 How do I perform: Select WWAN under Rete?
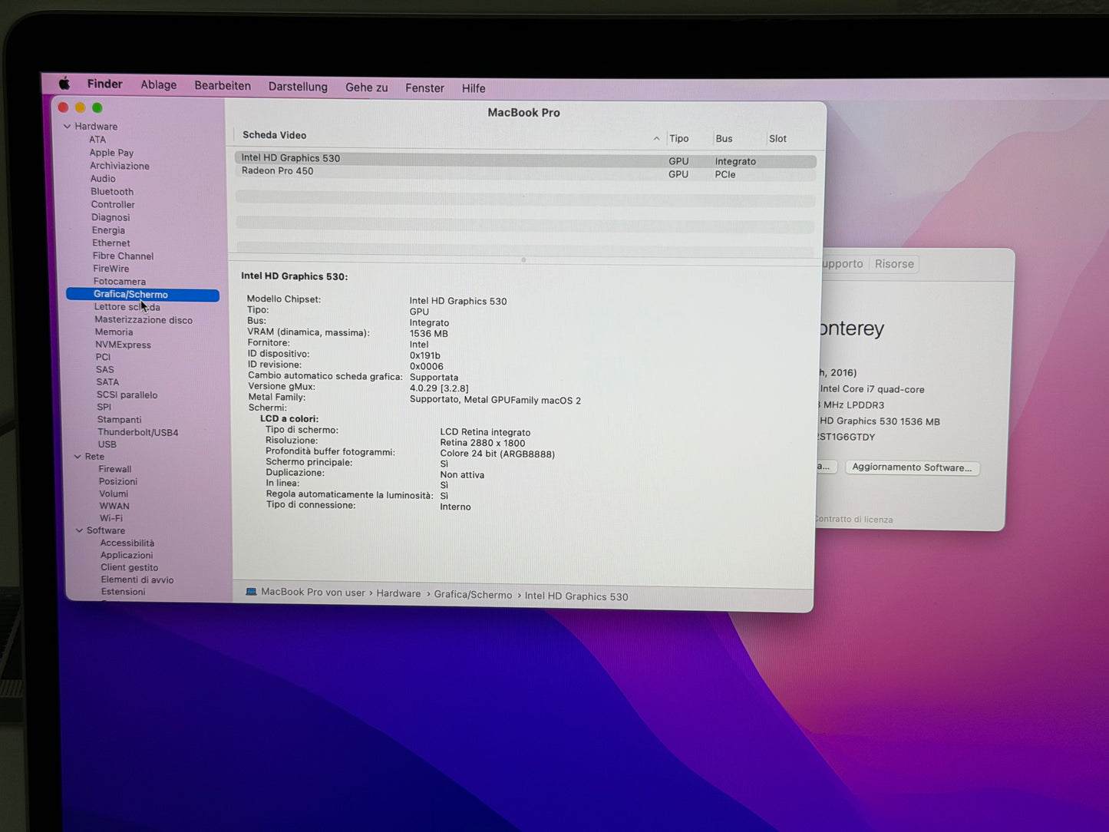(114, 506)
